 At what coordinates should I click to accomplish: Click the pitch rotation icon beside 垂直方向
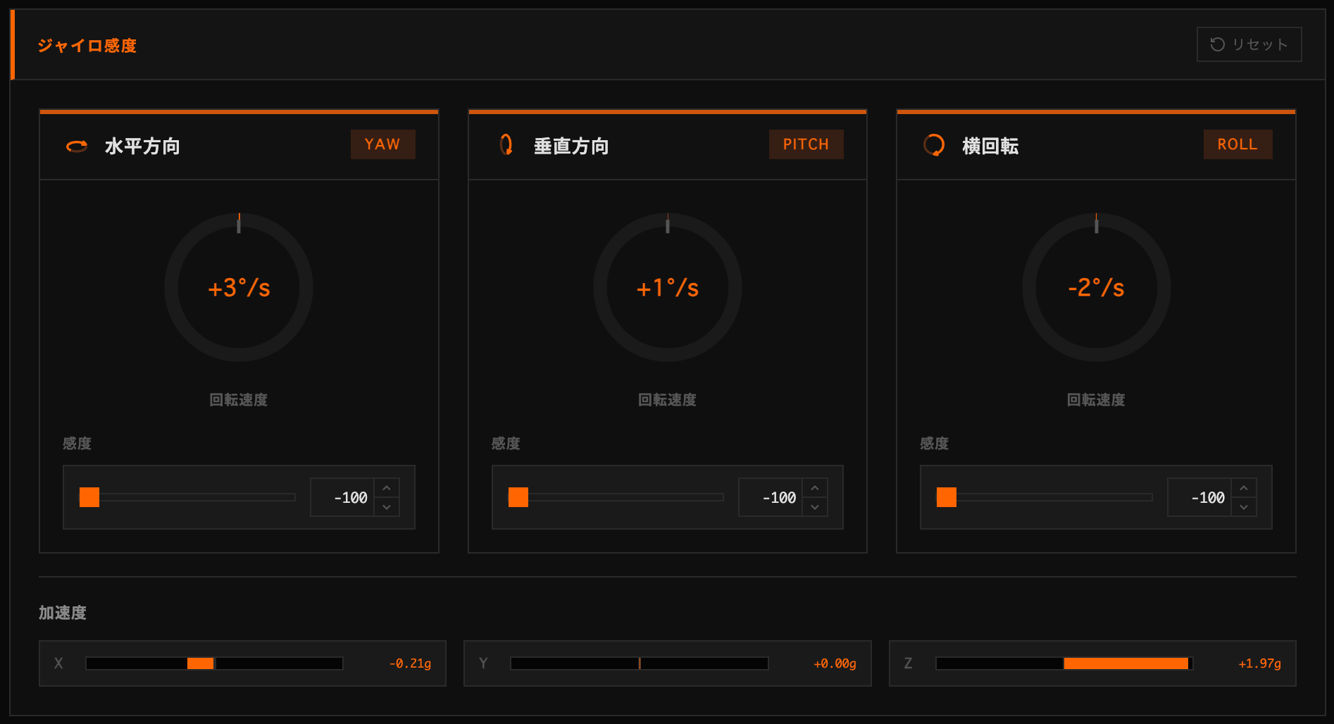506,145
